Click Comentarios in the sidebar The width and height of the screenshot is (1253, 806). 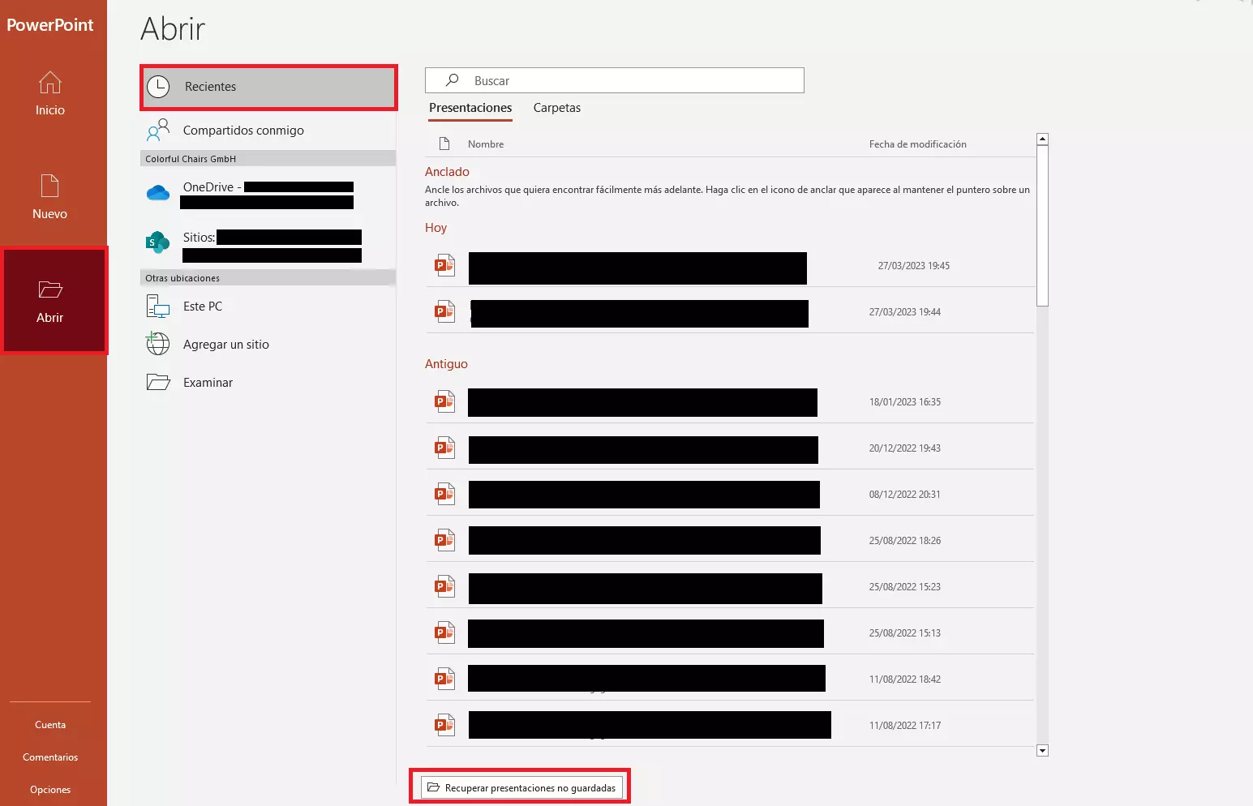click(50, 757)
